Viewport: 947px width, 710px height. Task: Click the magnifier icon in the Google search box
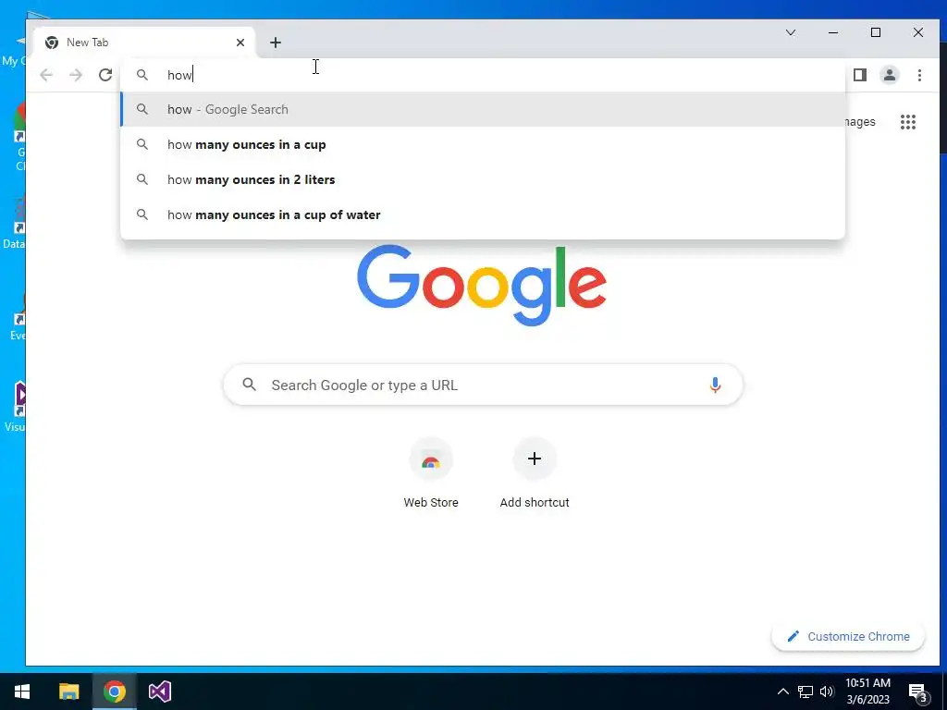(x=250, y=384)
